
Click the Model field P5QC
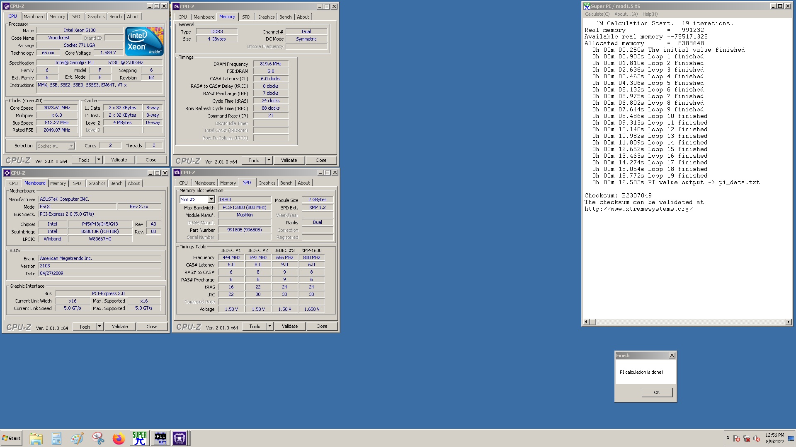[77, 207]
